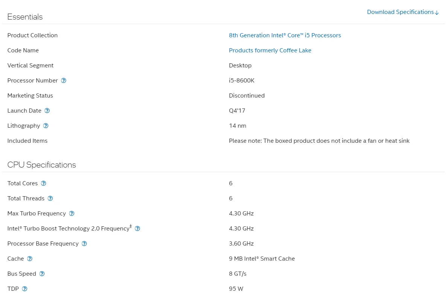This screenshot has height=293, width=446.
Task: Click the download arrow beside Download Specifications
Action: coord(437,12)
